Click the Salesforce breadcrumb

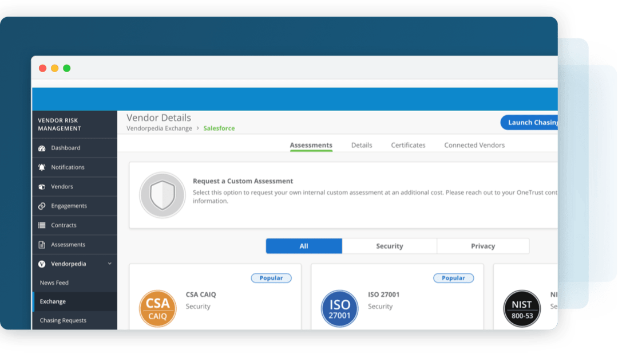click(219, 128)
